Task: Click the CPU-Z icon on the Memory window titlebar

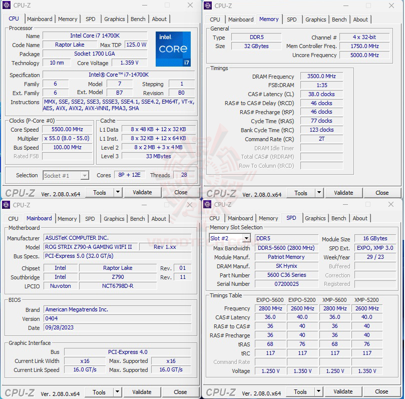Action: (207, 6)
